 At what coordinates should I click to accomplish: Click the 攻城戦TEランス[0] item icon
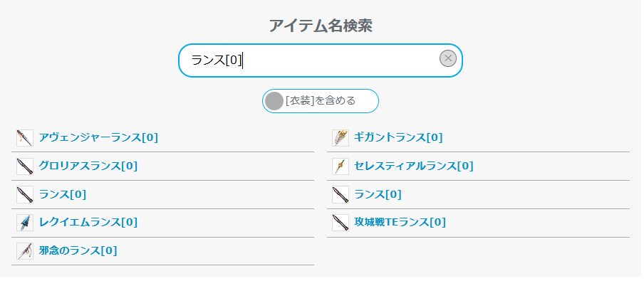tap(341, 223)
